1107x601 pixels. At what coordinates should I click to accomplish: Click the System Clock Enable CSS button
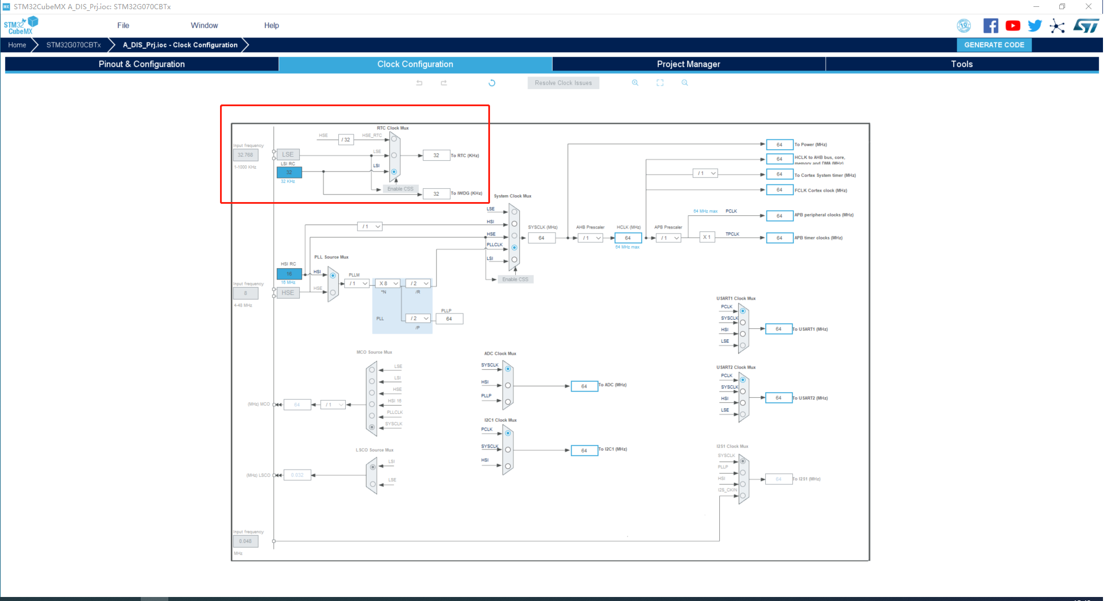click(515, 280)
